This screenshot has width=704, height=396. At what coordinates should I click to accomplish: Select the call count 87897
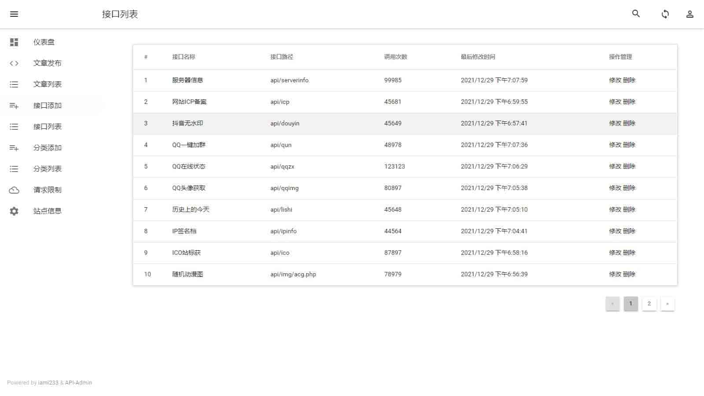[x=393, y=253]
